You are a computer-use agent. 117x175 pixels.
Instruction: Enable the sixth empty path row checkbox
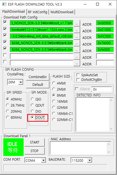[5, 55]
